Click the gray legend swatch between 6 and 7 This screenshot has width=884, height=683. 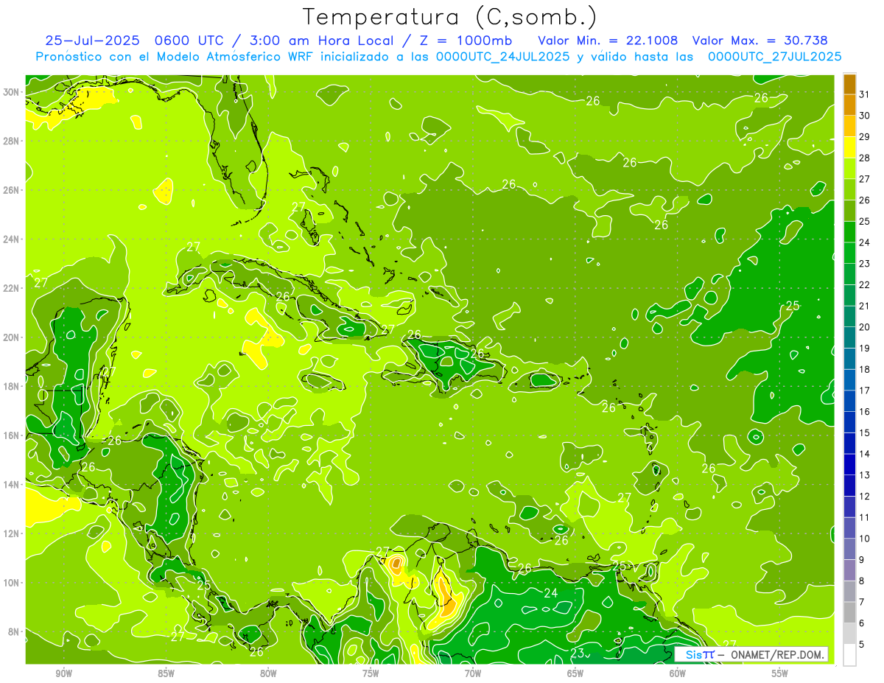(849, 612)
